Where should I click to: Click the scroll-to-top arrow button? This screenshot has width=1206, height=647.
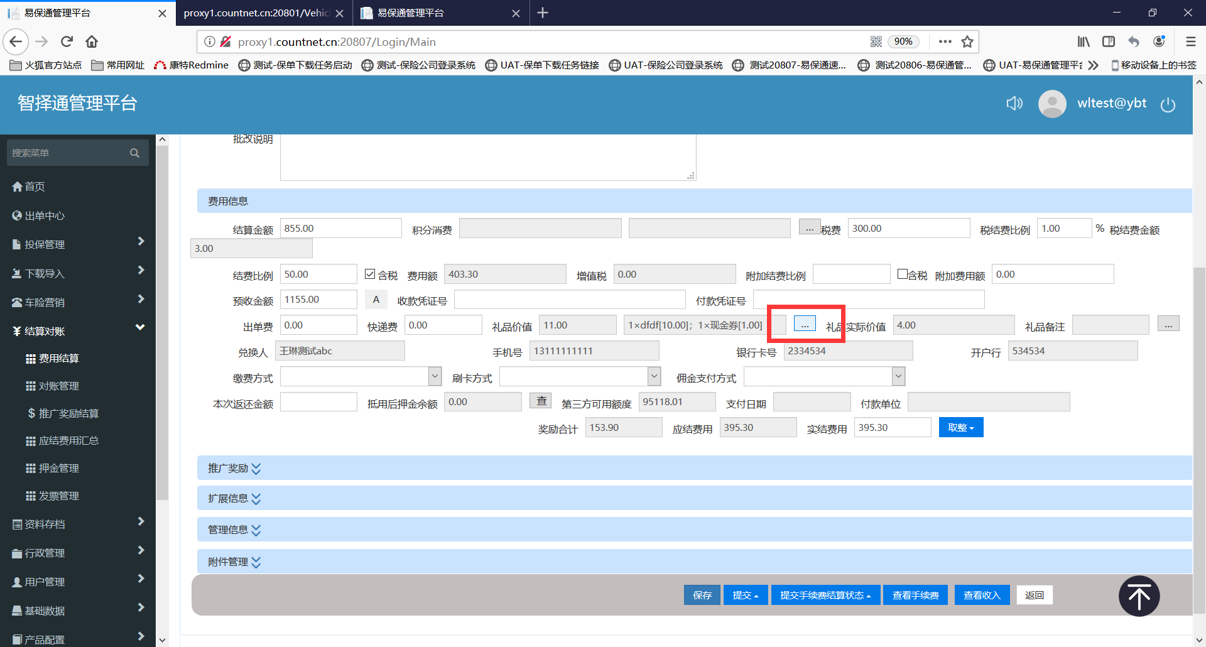point(1139,596)
